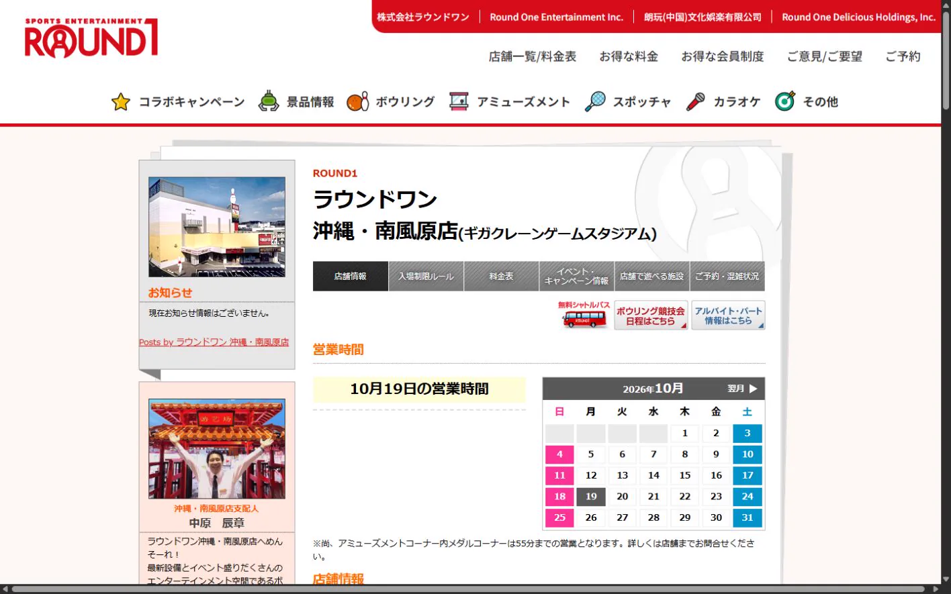The image size is (951, 594).
Task: Click the scroll-right arrow of horizontal scrollbar
Action: tap(936, 589)
